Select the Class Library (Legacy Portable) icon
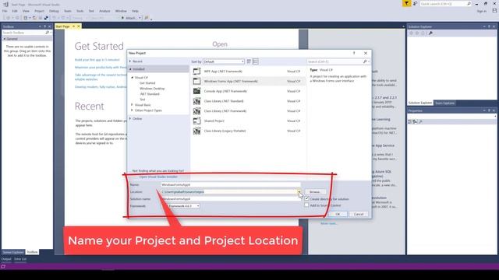This screenshot has height=280, width=499. (196, 131)
